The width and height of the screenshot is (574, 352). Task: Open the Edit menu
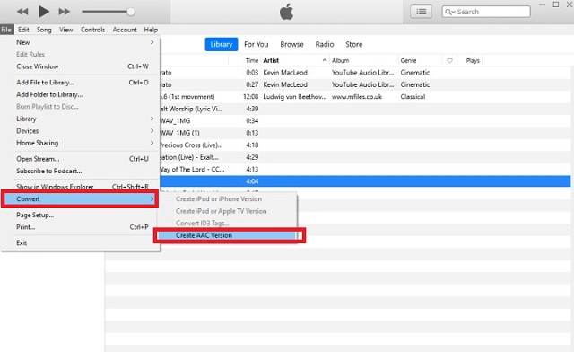(x=23, y=30)
